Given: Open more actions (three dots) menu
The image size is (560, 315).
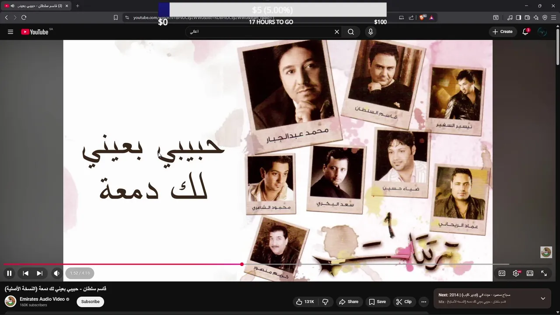Looking at the screenshot, I should (423, 301).
